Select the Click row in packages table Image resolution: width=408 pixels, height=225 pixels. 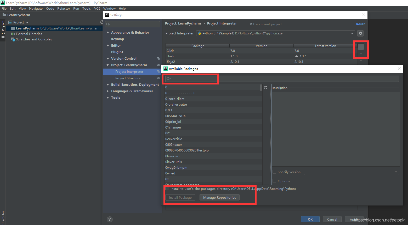262,51
